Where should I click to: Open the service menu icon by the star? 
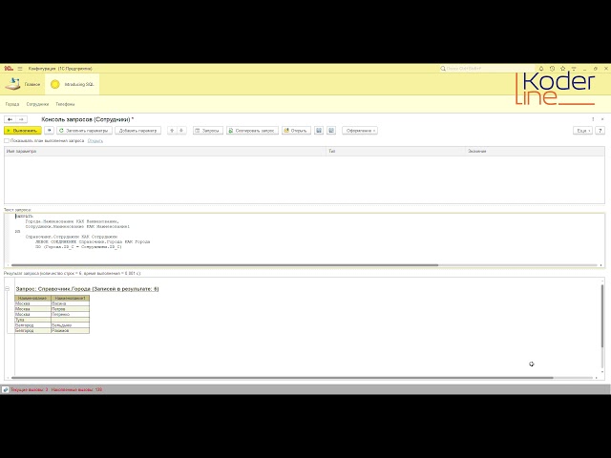574,69
